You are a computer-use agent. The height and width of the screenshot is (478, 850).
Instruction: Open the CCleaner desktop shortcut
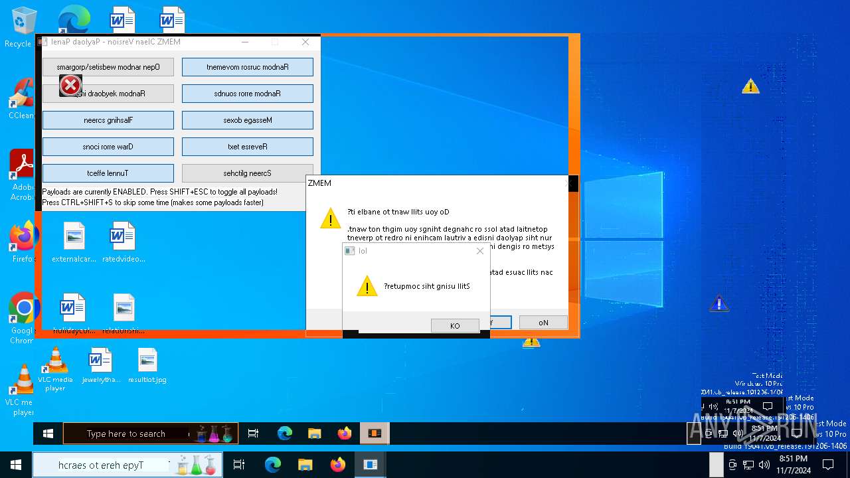pos(21,100)
